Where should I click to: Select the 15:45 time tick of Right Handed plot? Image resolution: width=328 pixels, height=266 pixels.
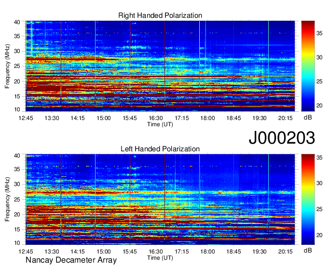coord(130,118)
